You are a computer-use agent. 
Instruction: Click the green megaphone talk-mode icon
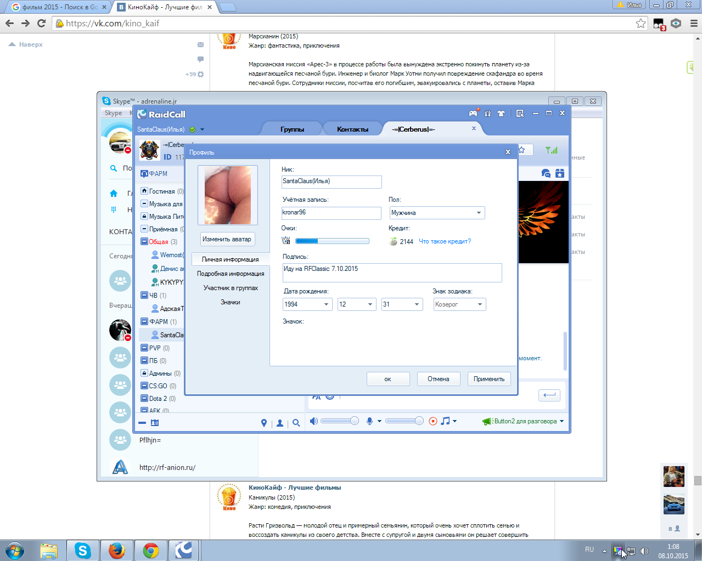pyautogui.click(x=486, y=421)
